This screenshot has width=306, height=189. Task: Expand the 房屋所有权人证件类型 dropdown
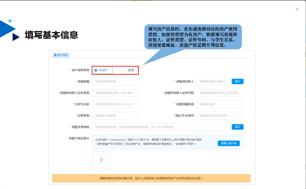pos(115,93)
